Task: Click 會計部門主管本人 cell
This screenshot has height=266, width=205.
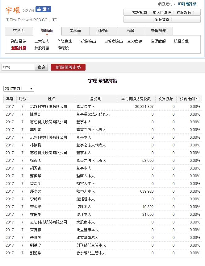Action: (91, 253)
